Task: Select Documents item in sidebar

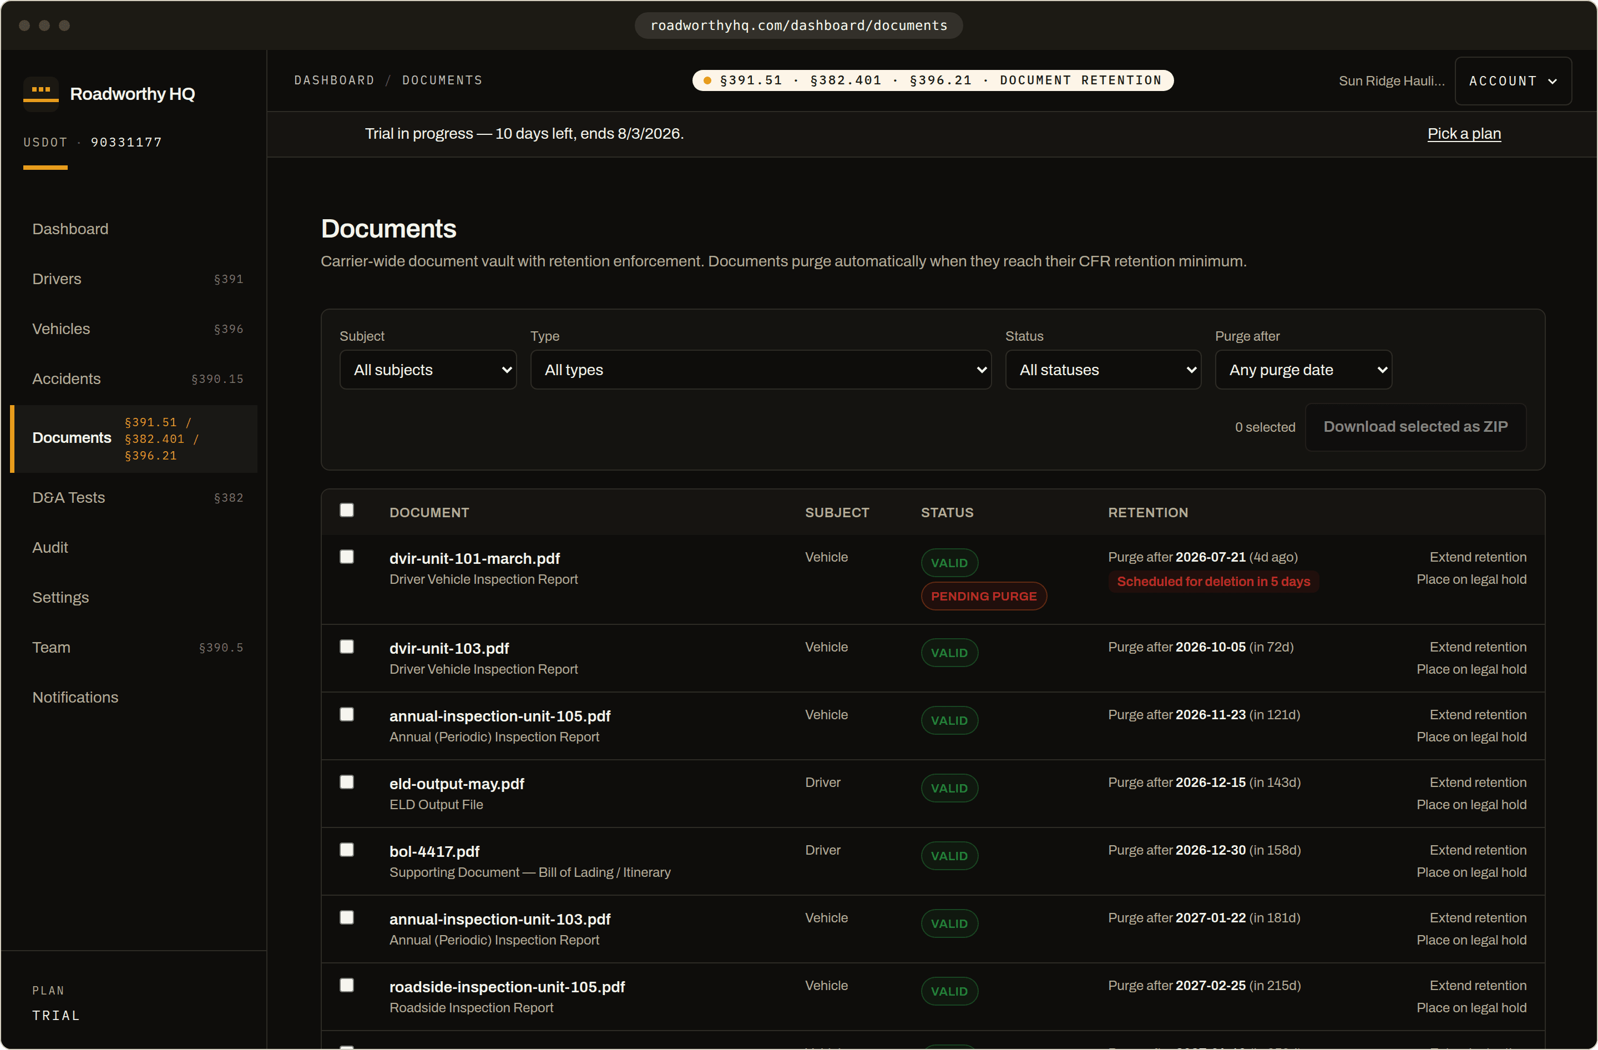Action: point(134,439)
